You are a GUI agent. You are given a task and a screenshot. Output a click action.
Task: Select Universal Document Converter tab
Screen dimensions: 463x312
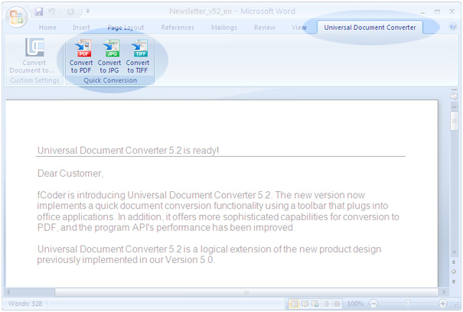pyautogui.click(x=370, y=28)
